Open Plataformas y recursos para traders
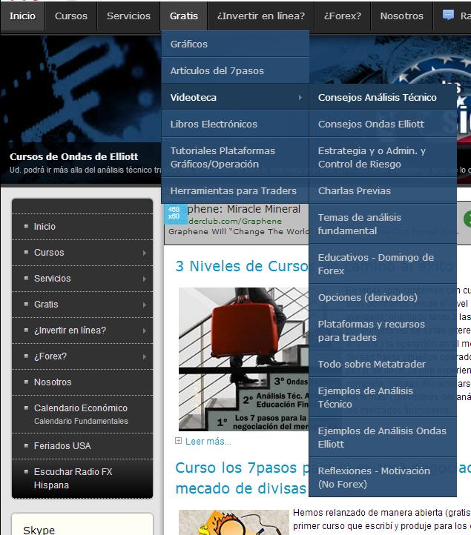Image resolution: width=471 pixels, height=535 pixels. coord(383,330)
